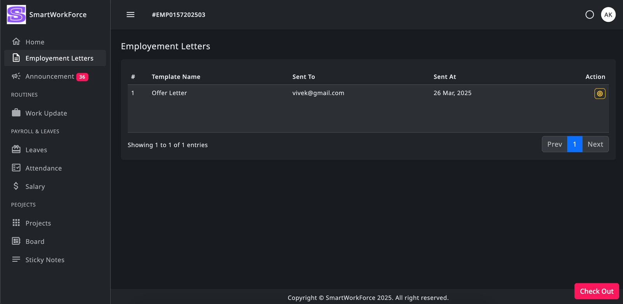
Task: Click the Projects grid icon
Action: click(16, 223)
